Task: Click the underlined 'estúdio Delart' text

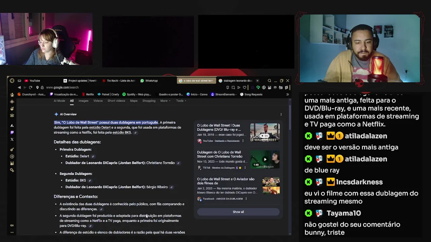Action: (x=100, y=128)
